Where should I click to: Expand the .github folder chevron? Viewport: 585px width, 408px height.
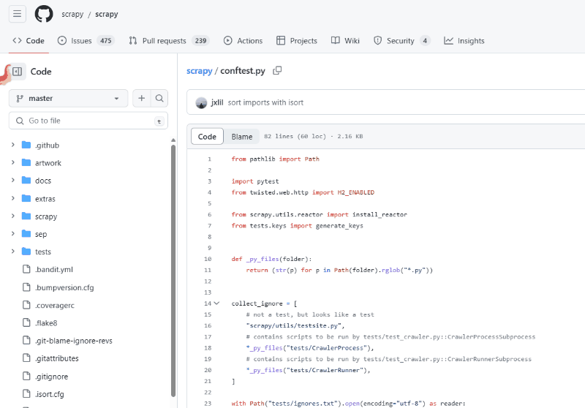pyautogui.click(x=13, y=146)
